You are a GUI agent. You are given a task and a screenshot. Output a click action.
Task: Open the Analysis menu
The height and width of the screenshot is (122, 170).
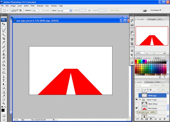point(40,6)
